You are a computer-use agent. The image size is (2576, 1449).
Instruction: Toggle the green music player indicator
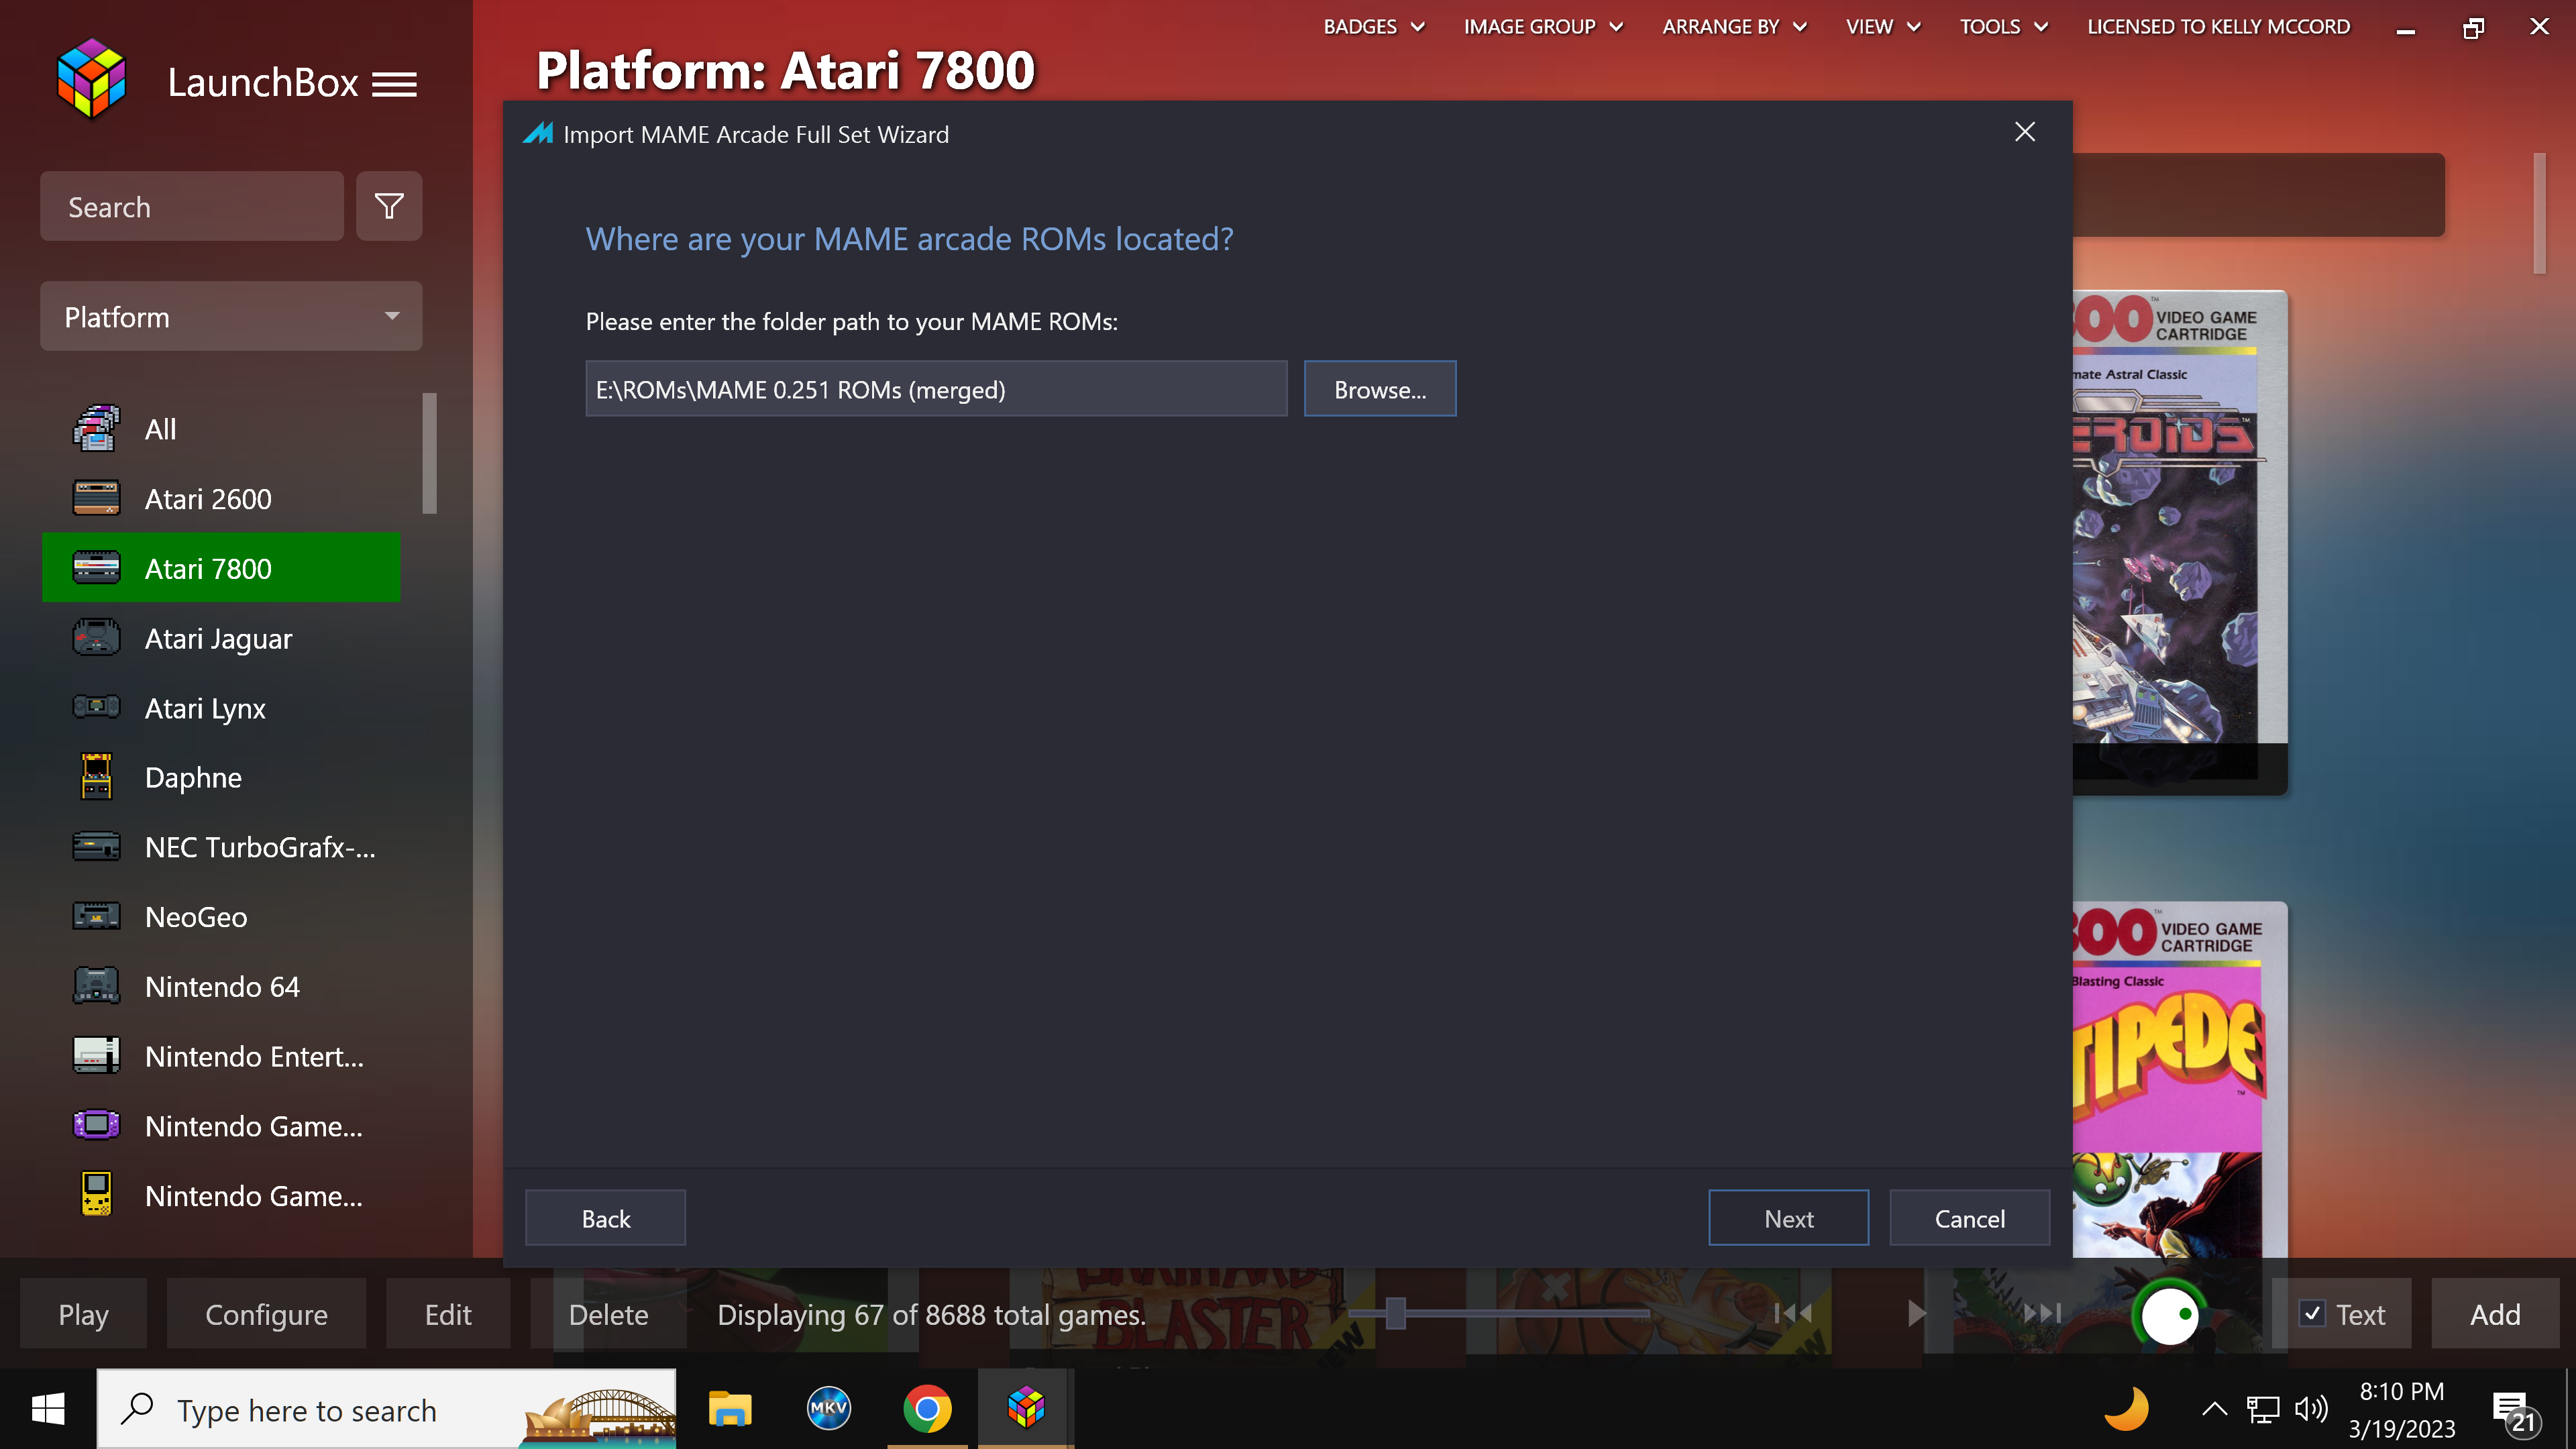[x=2169, y=1314]
